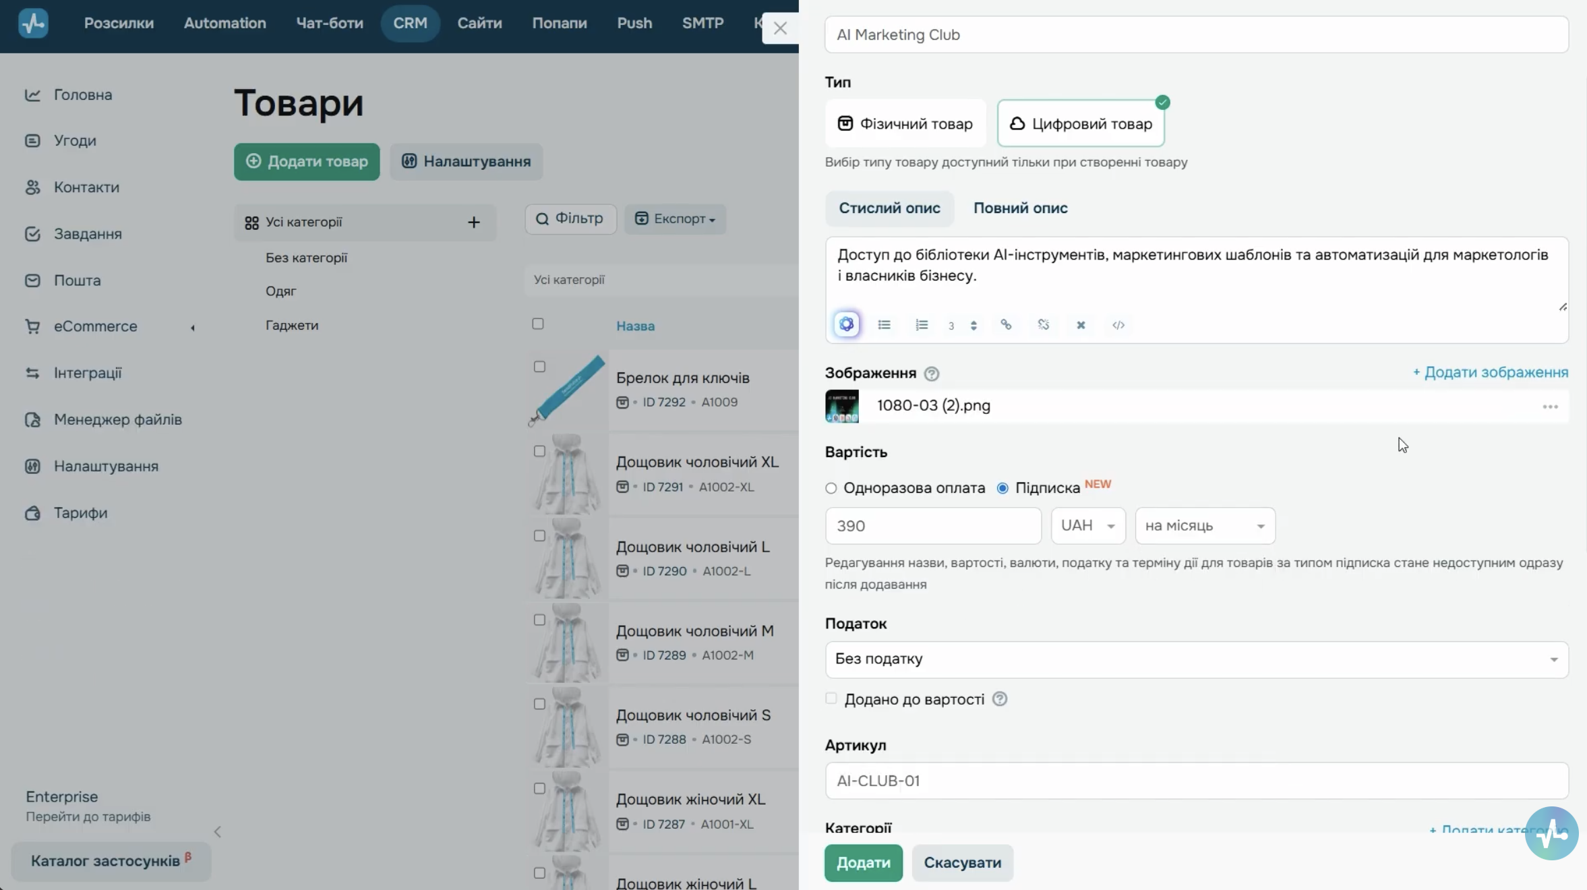Image resolution: width=1587 pixels, height=890 pixels.
Task: Select Усі категорії in category tree
Action: click(x=303, y=222)
